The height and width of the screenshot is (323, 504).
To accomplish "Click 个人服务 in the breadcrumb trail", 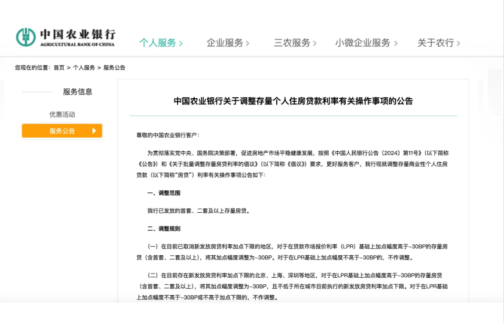I will 84,68.
